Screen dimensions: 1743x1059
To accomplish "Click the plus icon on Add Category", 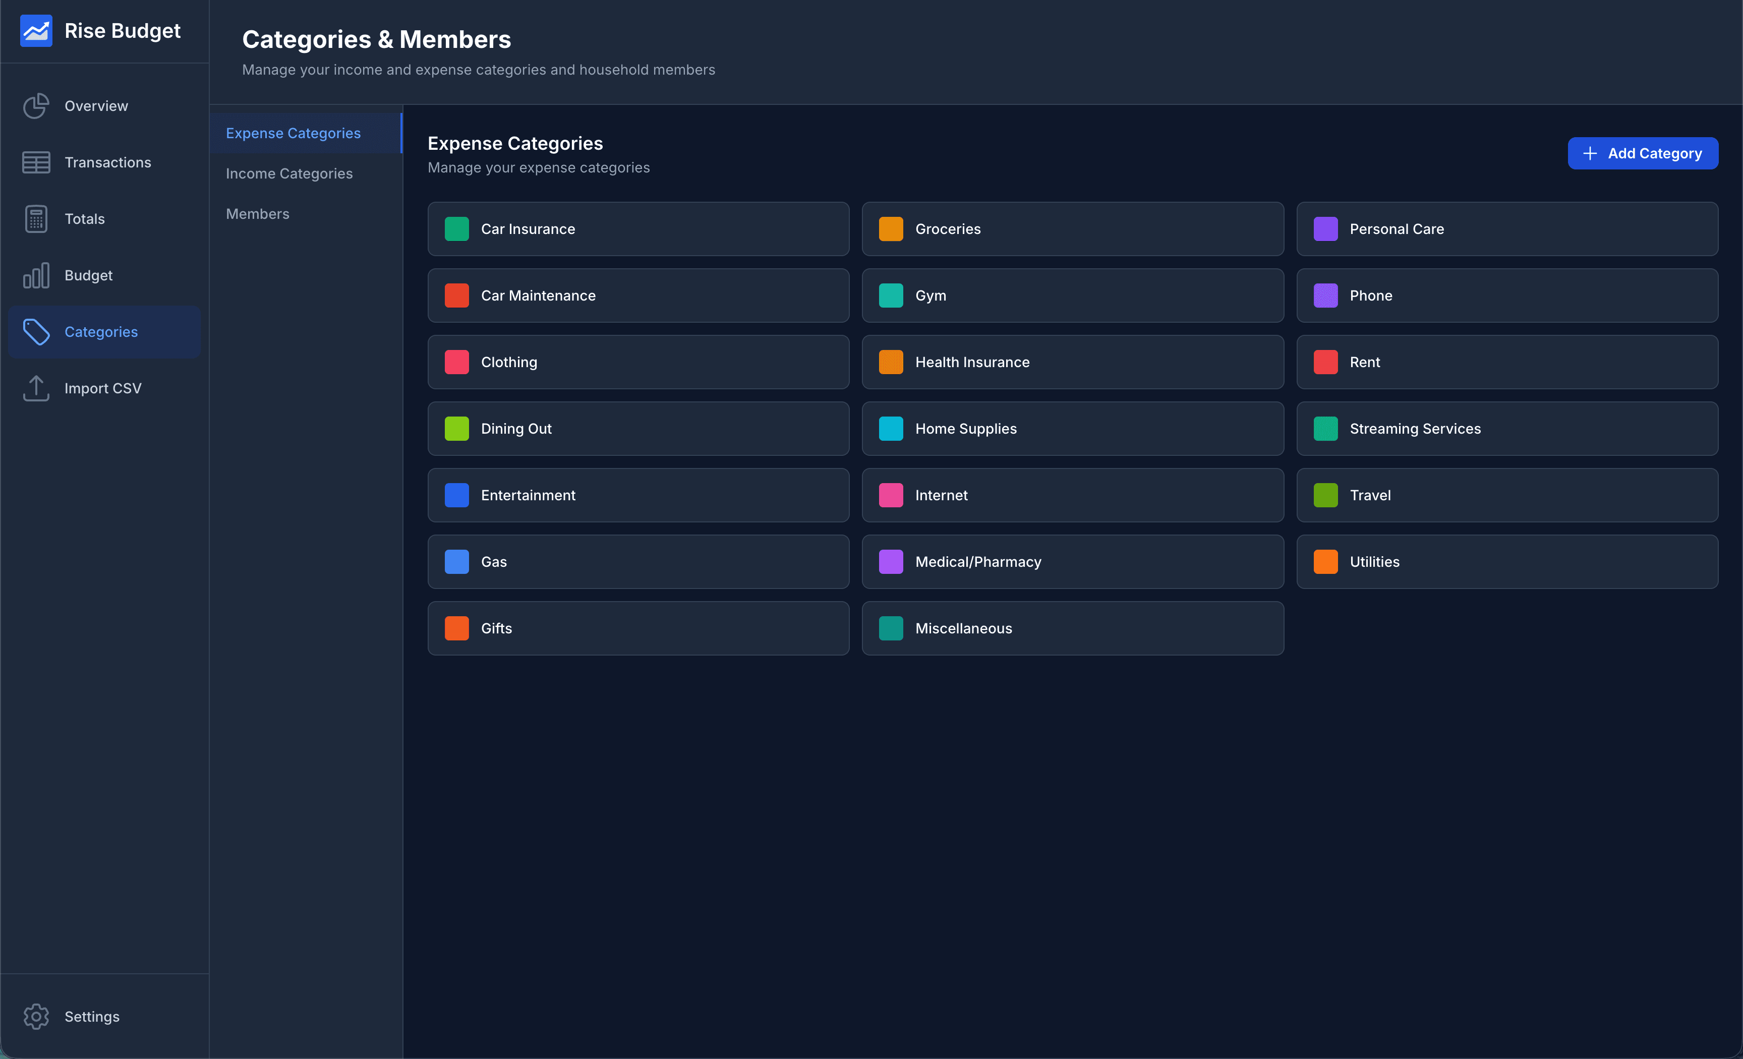I will [x=1590, y=153].
